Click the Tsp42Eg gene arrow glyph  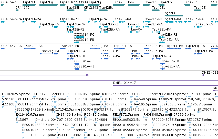pyautogui.click(x=49, y=5)
